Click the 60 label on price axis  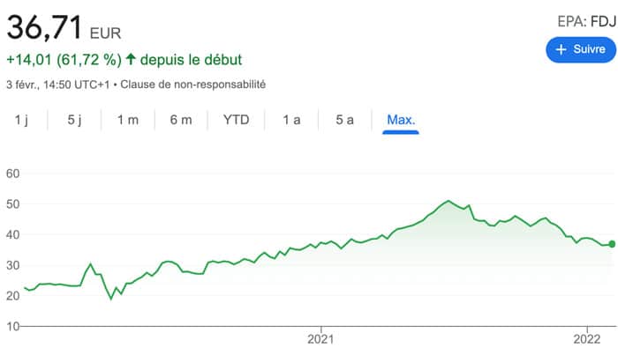[x=12, y=174]
